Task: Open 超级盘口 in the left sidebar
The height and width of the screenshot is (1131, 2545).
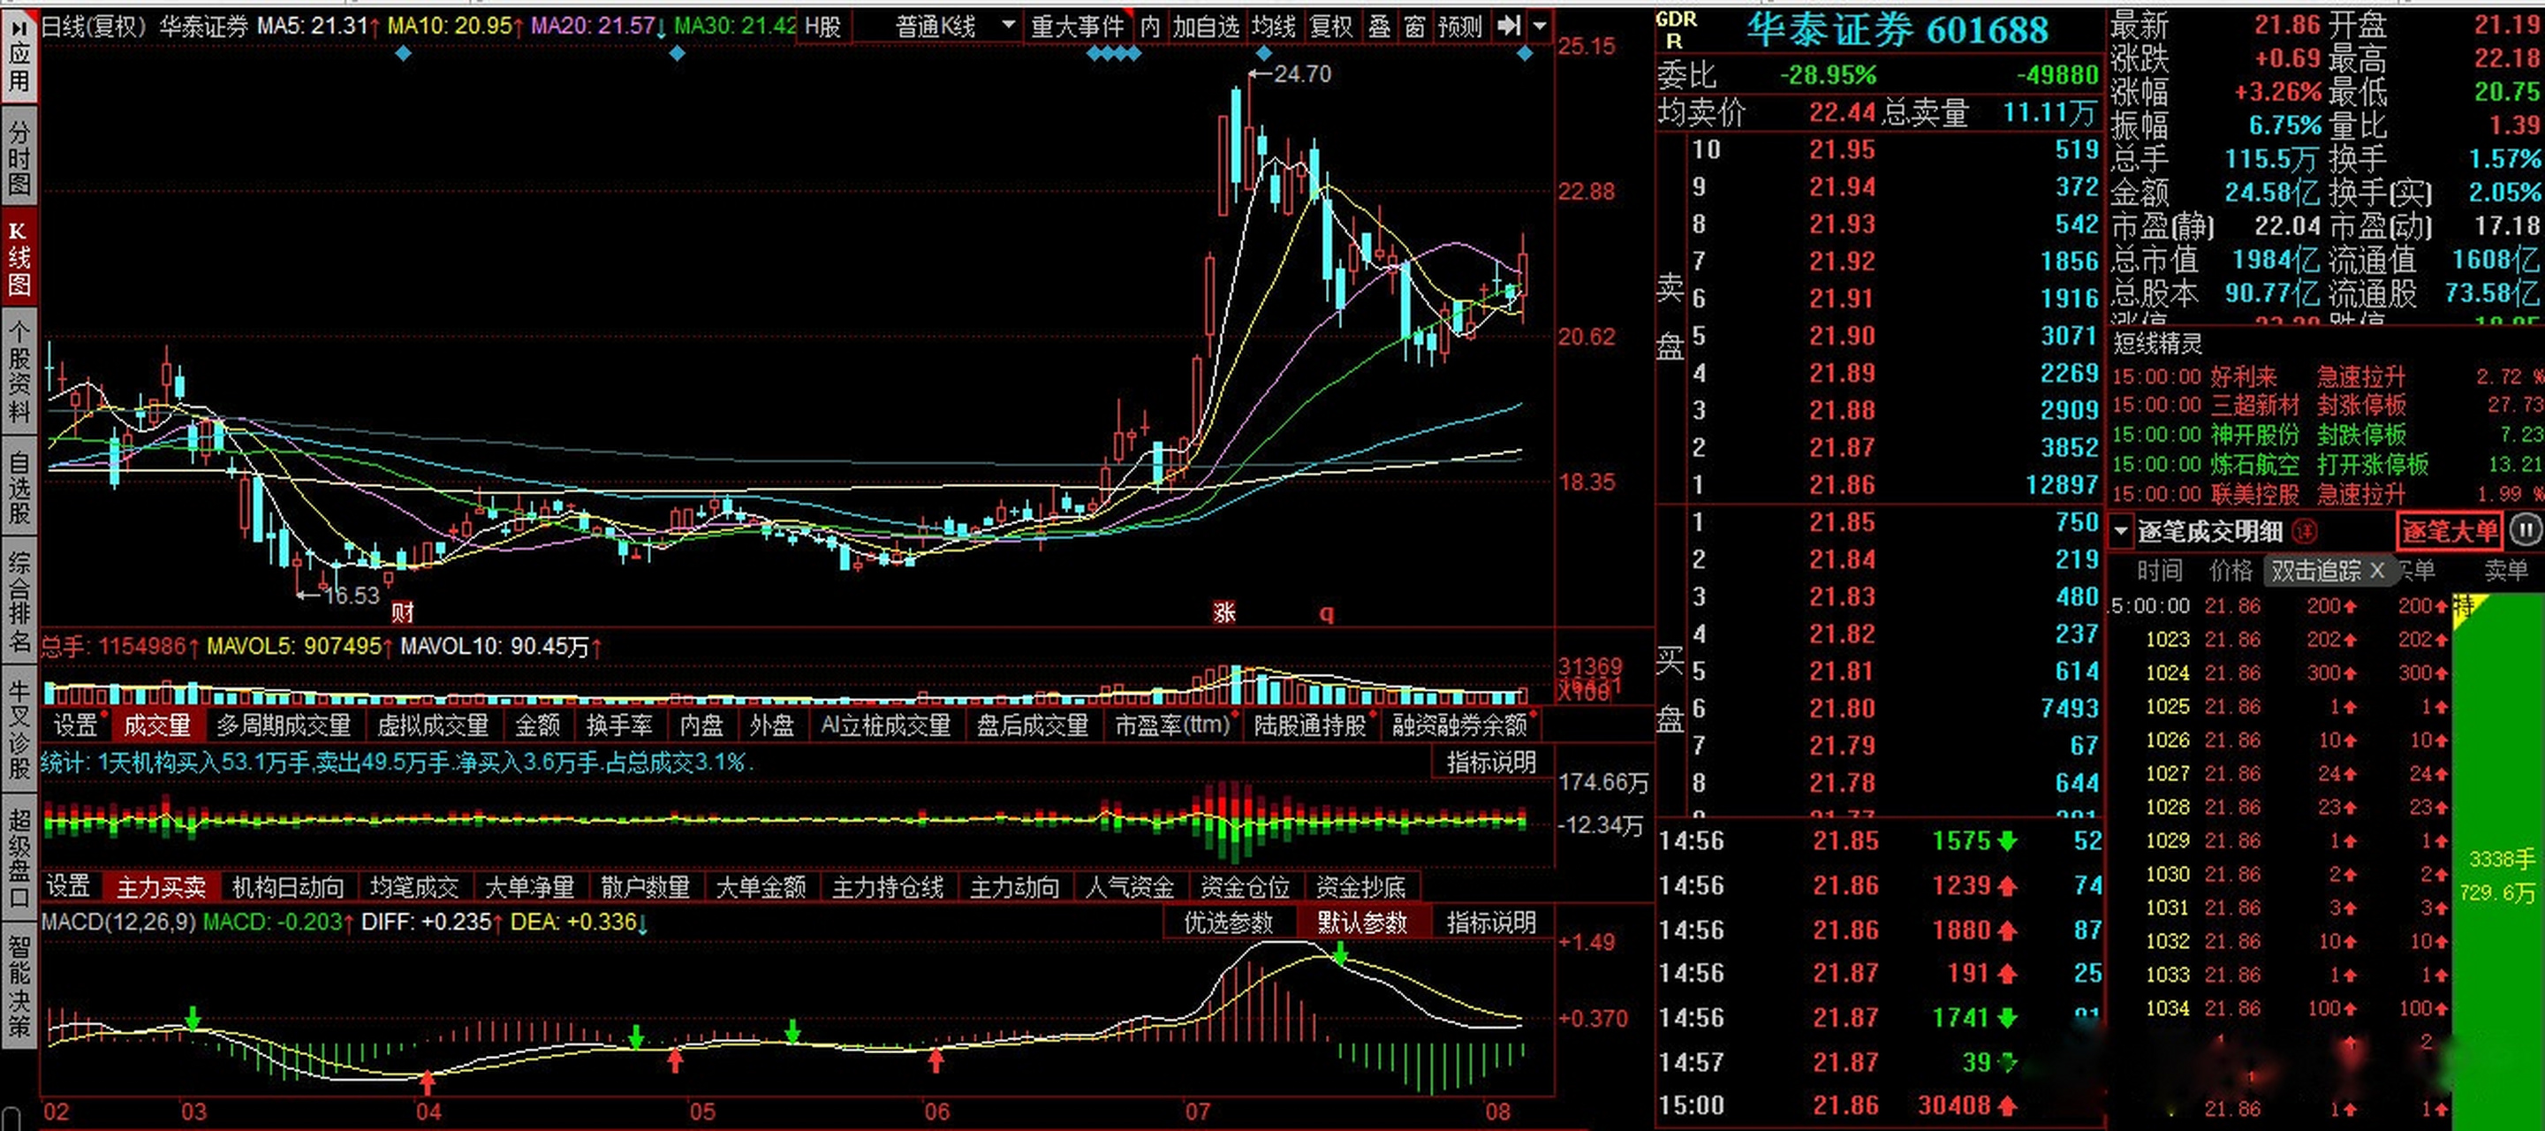Action: (19, 858)
